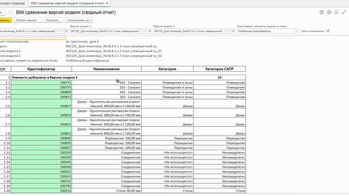Select green identifier cell 100813
Viewport: 349px width, 196px height.
(41, 97)
